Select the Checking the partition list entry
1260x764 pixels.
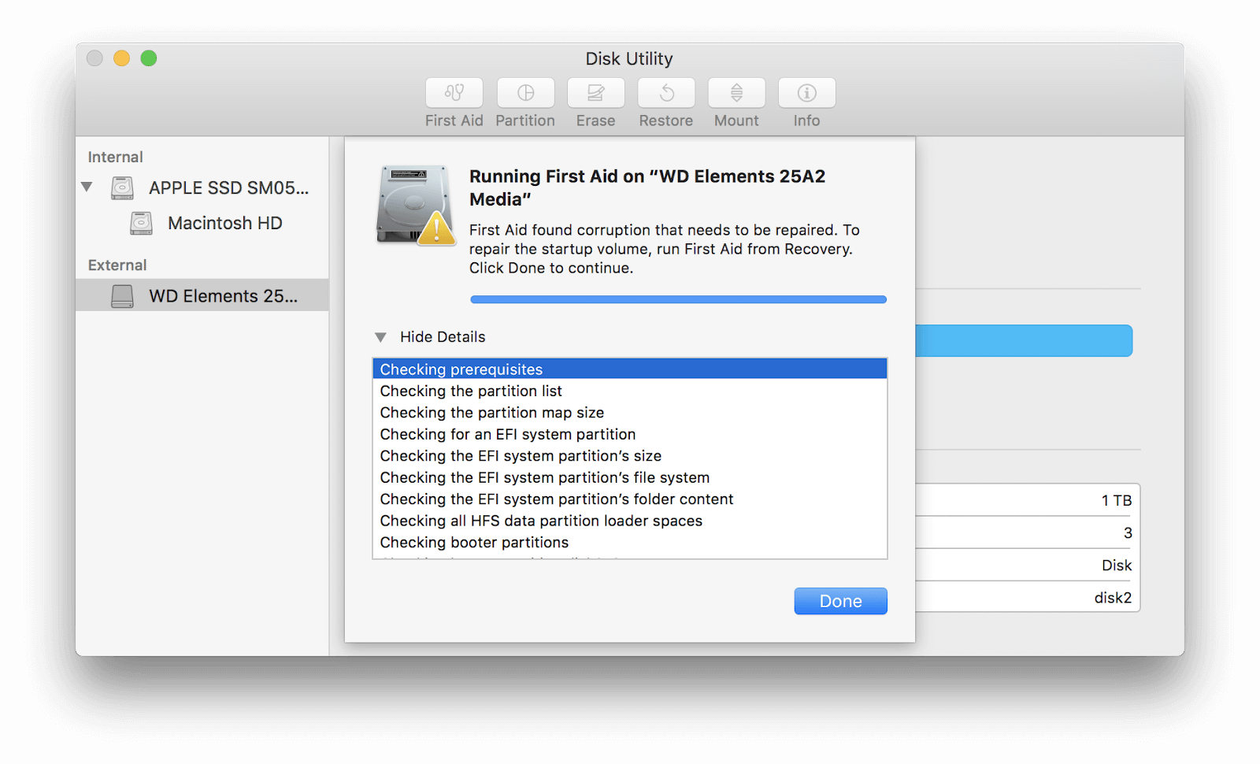coord(470,391)
